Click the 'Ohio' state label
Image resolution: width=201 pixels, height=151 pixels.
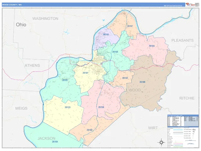pyautogui.click(x=21, y=25)
